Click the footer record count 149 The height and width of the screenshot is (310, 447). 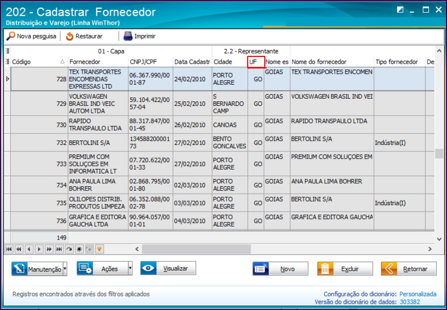coord(39,237)
